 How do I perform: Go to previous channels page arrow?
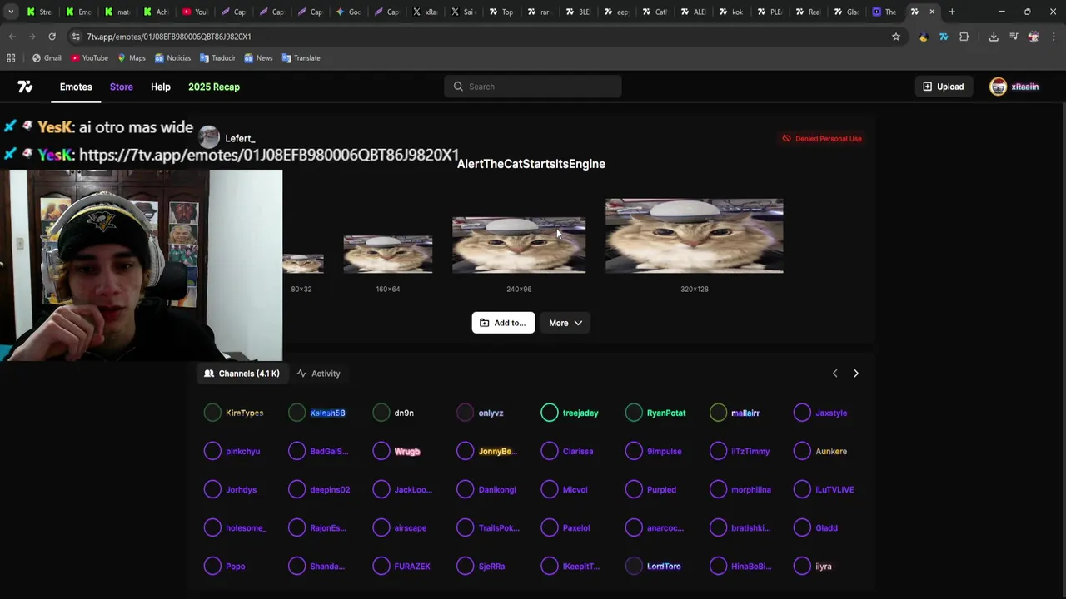tap(834, 374)
